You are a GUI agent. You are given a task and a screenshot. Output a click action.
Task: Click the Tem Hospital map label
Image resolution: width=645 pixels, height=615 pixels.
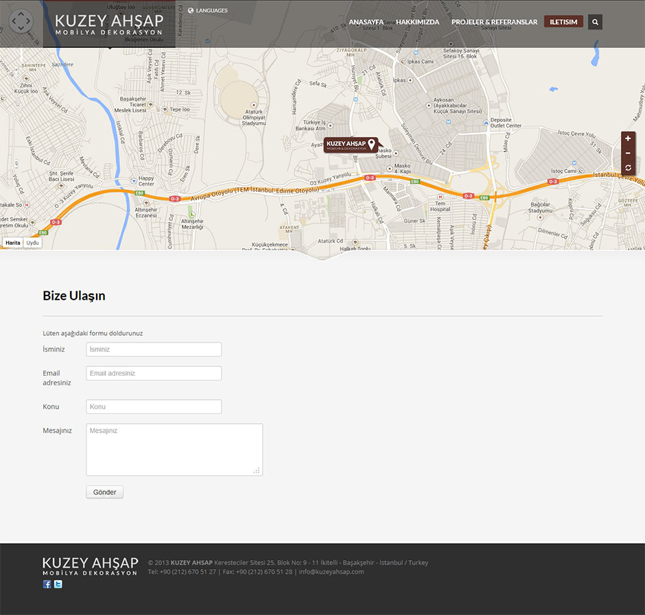(x=440, y=206)
